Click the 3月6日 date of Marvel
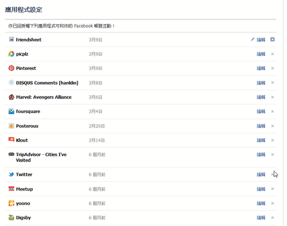 95,97
